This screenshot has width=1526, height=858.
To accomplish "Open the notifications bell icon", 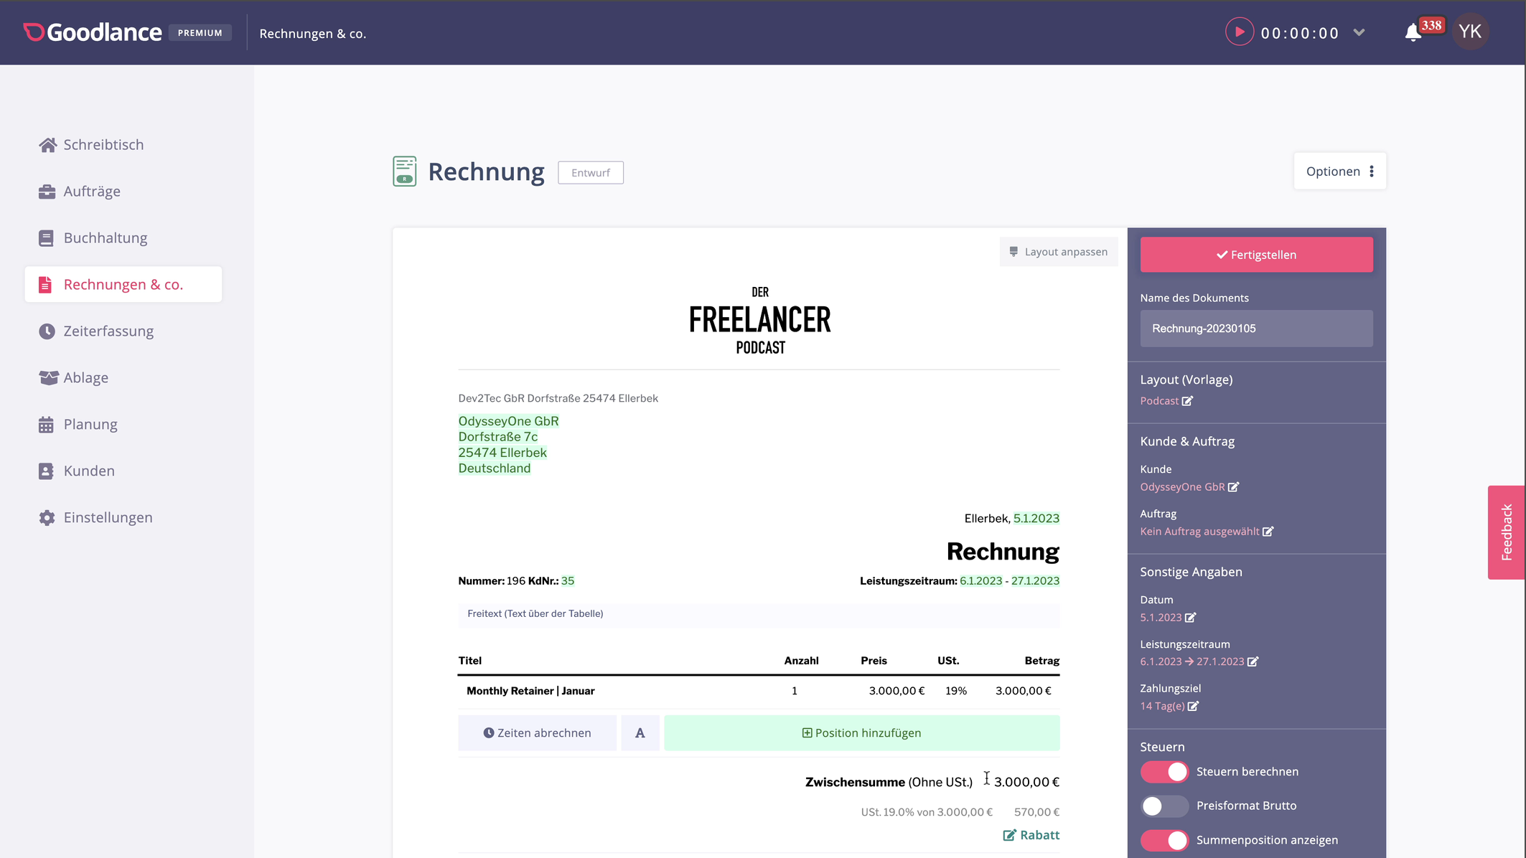I will point(1413,32).
